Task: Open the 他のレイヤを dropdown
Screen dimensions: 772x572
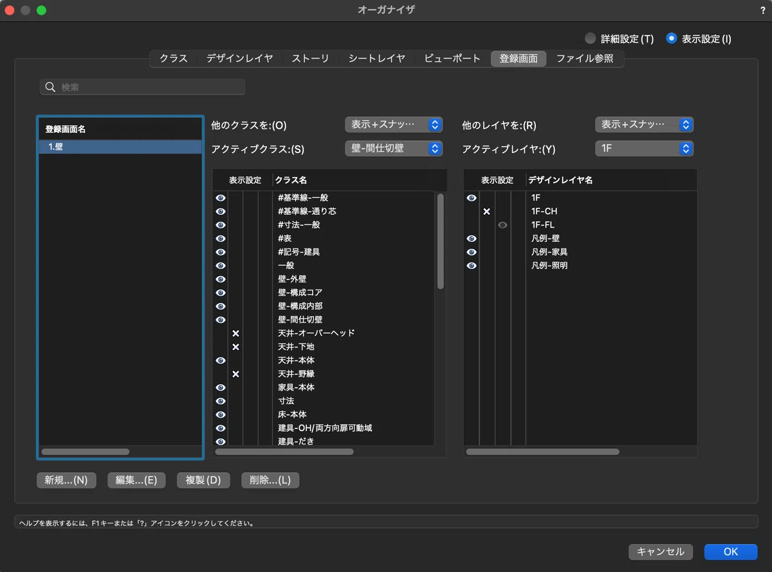Action: 644,124
